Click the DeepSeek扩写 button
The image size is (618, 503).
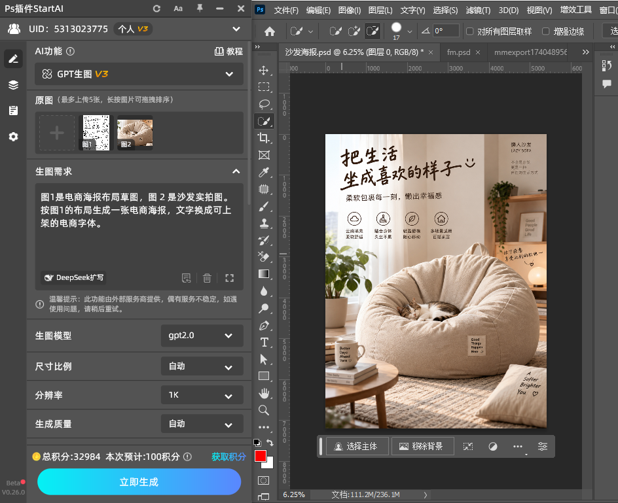coord(74,278)
